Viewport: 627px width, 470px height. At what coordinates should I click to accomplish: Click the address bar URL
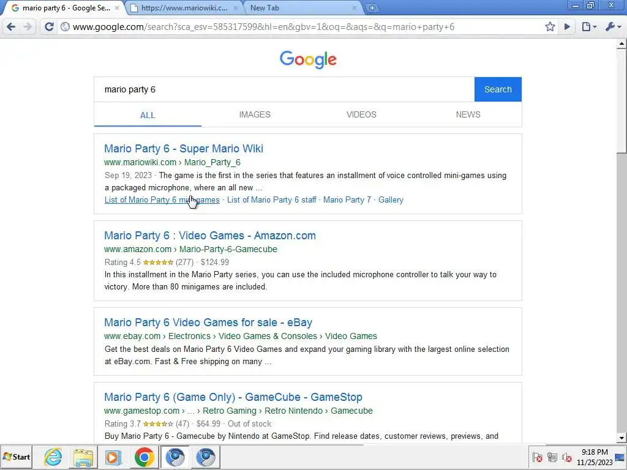coord(263,27)
